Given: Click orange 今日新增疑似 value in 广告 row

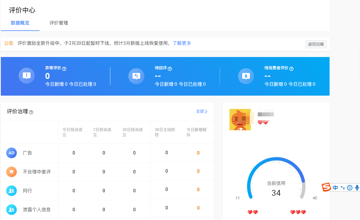Looking at the screenshot, I should pyautogui.click(x=198, y=153).
